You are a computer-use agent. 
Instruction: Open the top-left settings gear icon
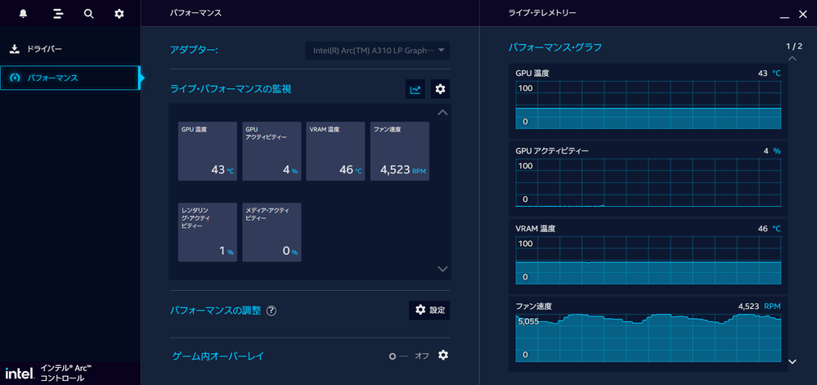(x=119, y=14)
